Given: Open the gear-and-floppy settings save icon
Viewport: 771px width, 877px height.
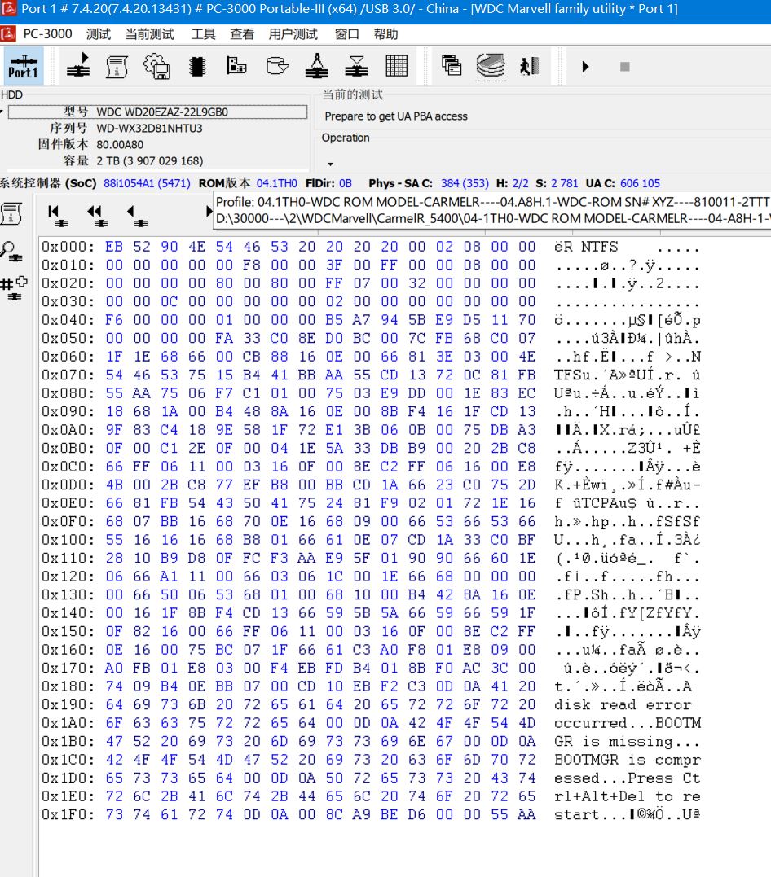Looking at the screenshot, I should tap(156, 66).
